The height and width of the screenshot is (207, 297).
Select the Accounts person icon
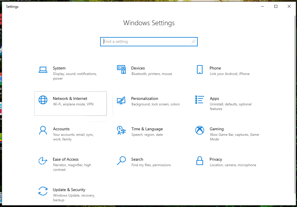tap(43, 130)
